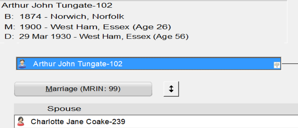The height and width of the screenshot is (128, 298).
Task: Click the small tree icon in the highlighted row
Action: pos(277,65)
